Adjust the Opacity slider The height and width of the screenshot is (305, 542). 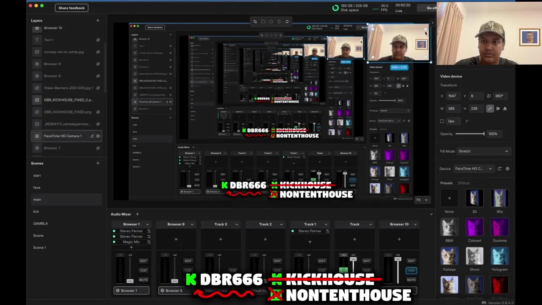(x=470, y=134)
